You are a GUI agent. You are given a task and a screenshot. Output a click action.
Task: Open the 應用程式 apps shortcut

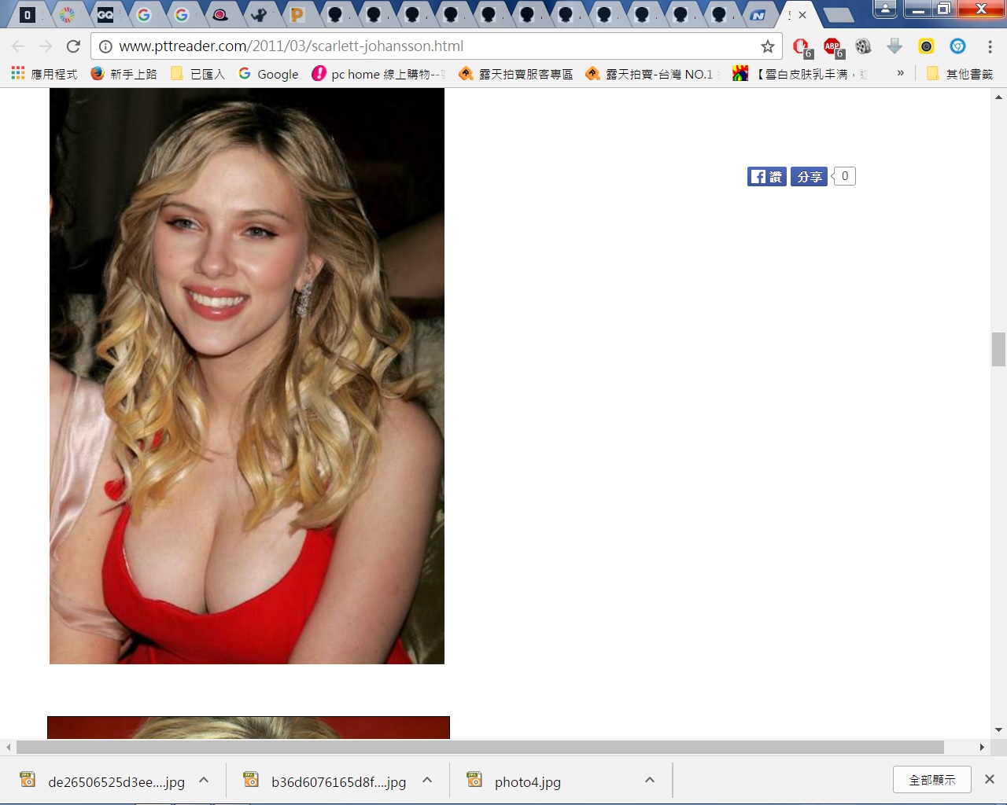(x=45, y=74)
